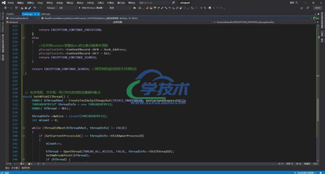325x174 pixels.
Task: Collapse SetHBToAllThread function fold toggle
Action: pos(23,96)
